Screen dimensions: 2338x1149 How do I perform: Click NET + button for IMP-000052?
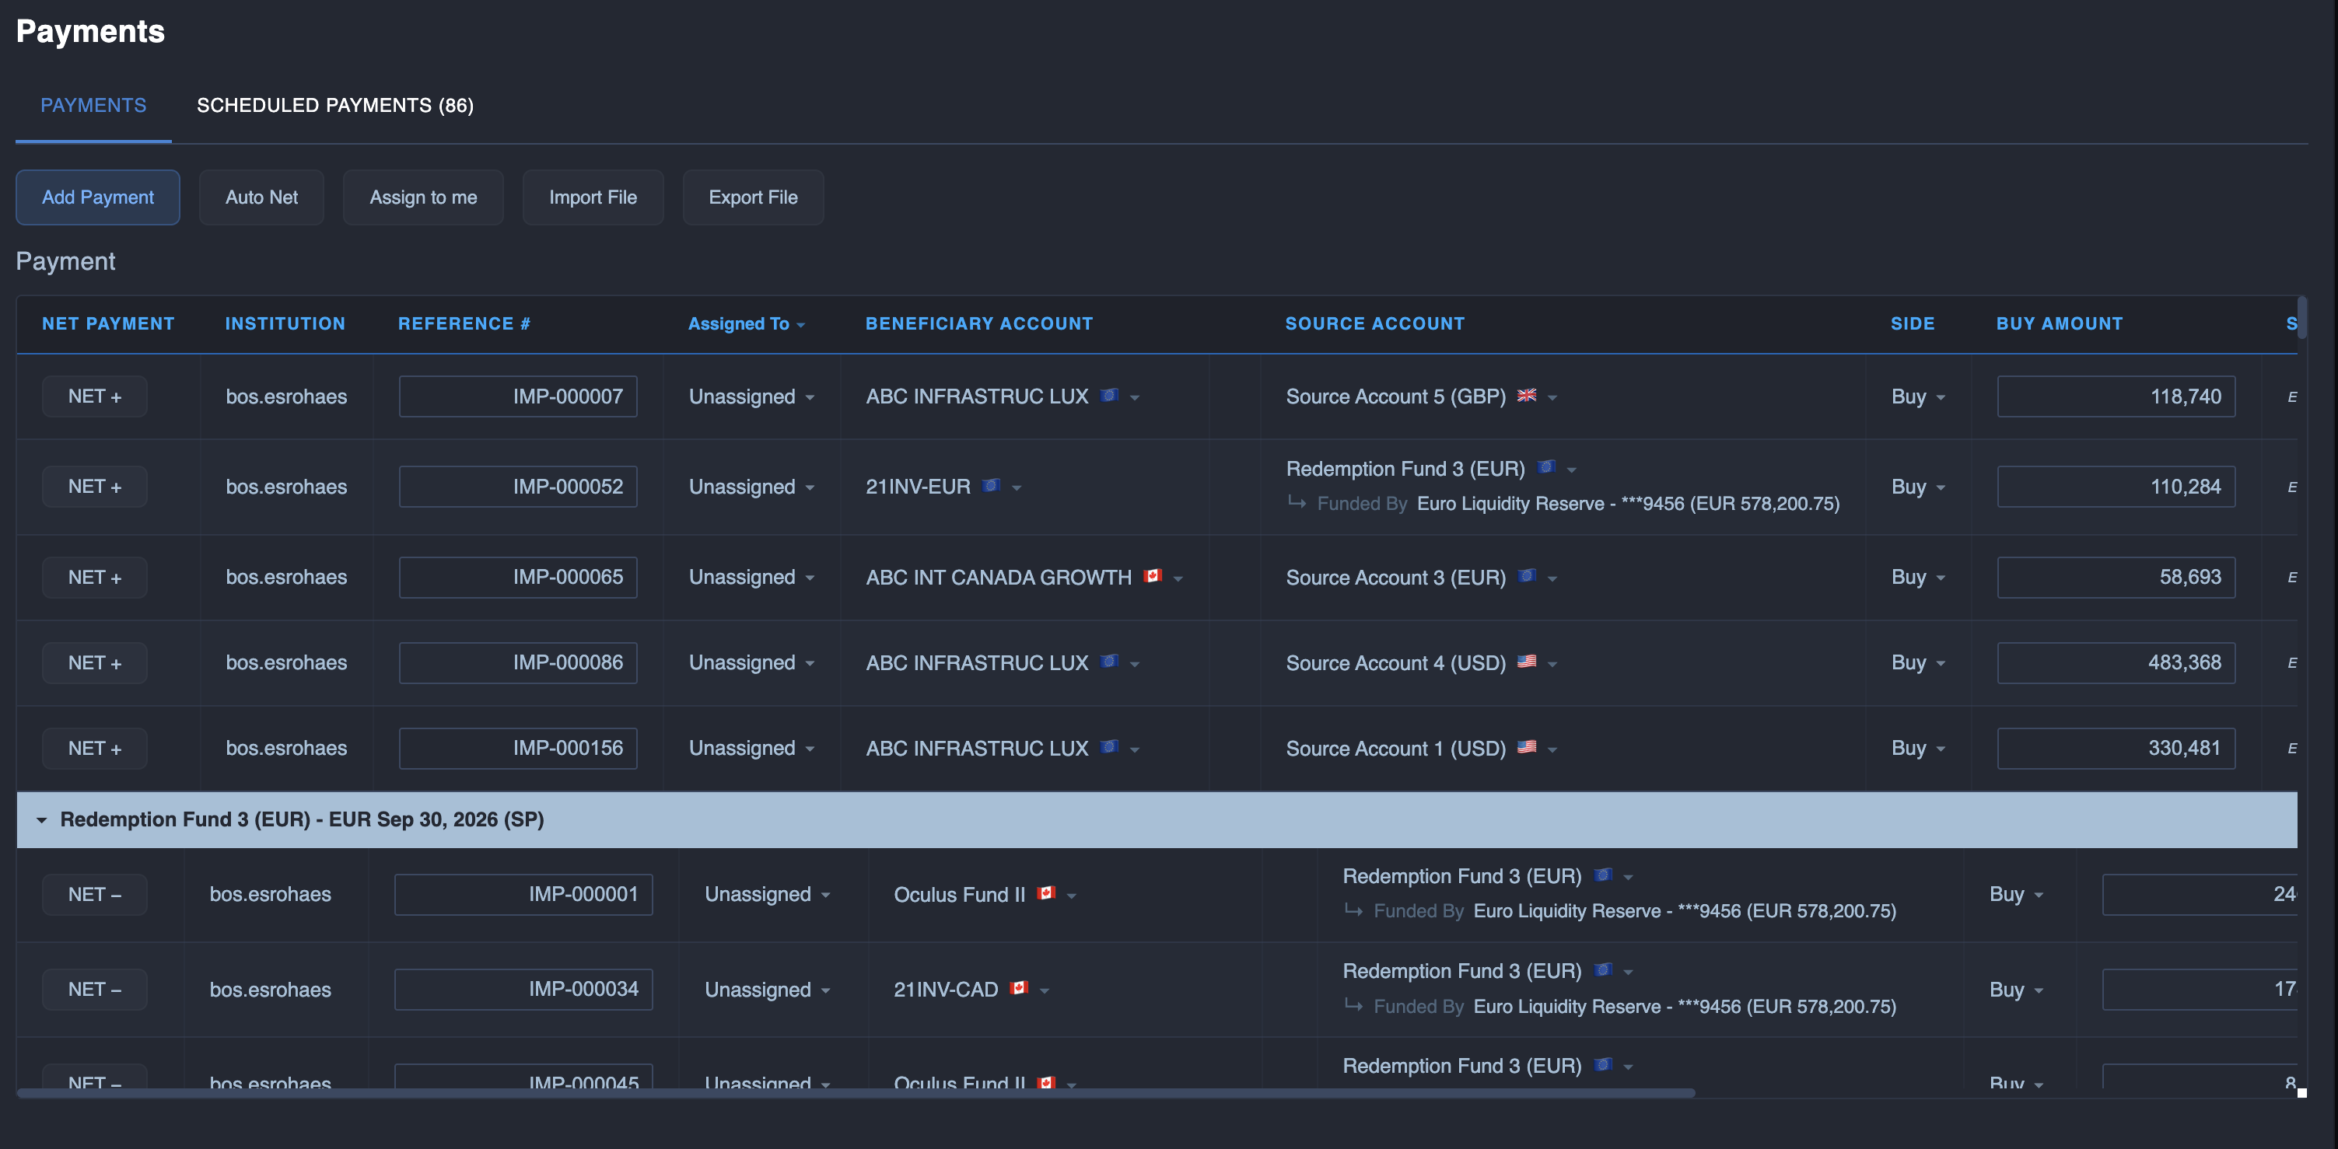click(94, 487)
